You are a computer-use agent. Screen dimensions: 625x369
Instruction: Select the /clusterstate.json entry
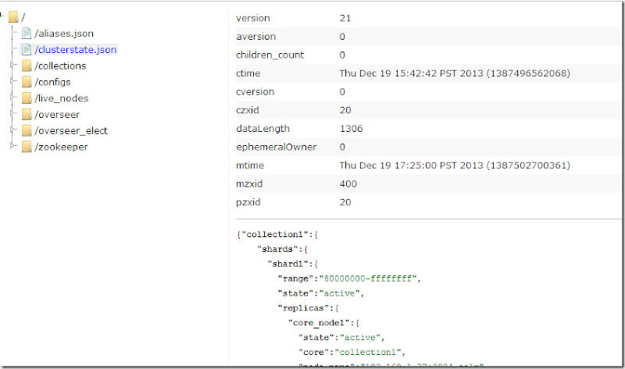[76, 49]
